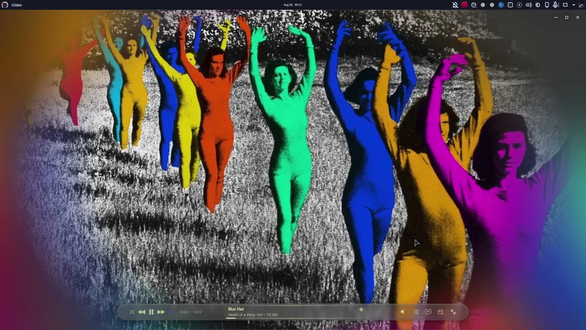Open the clock showing Aug 26, 00:13
The width and height of the screenshot is (586, 330).
click(293, 5)
